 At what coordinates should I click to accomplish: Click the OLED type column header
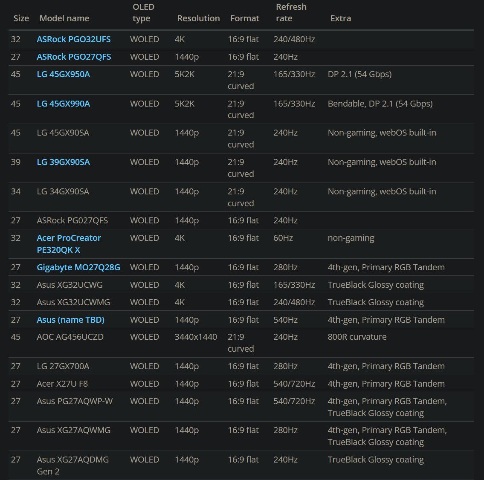144,13
